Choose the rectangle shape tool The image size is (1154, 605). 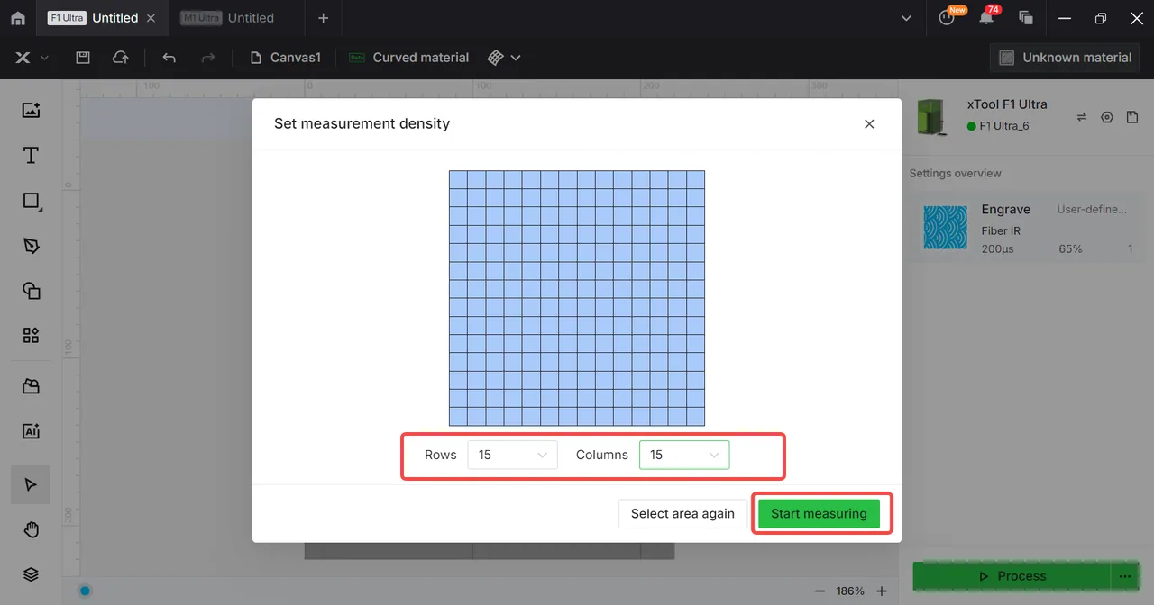(x=31, y=201)
